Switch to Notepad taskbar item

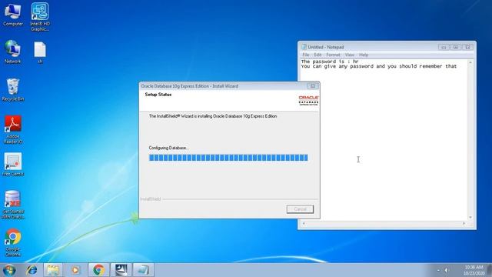(x=144, y=270)
